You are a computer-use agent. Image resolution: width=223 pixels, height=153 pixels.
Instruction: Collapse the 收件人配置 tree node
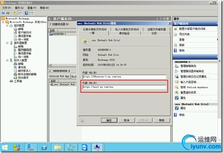(7, 60)
